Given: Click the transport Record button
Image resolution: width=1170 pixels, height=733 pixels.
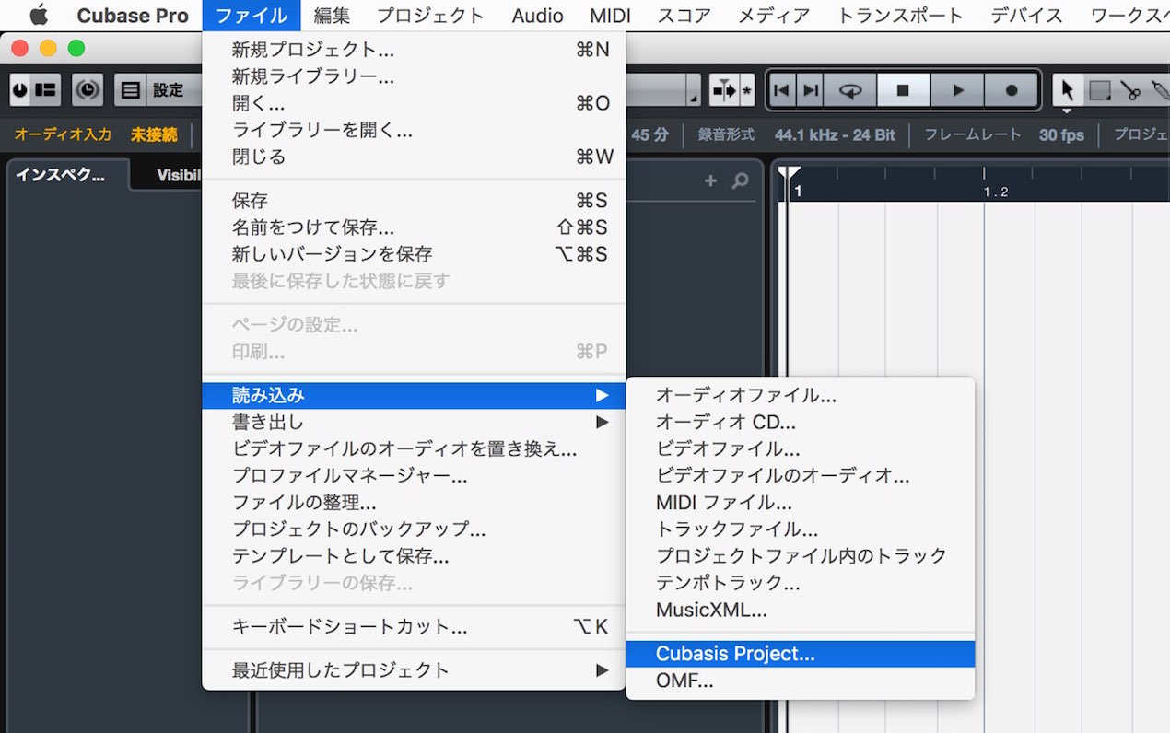Looking at the screenshot, I should coord(1012,90).
